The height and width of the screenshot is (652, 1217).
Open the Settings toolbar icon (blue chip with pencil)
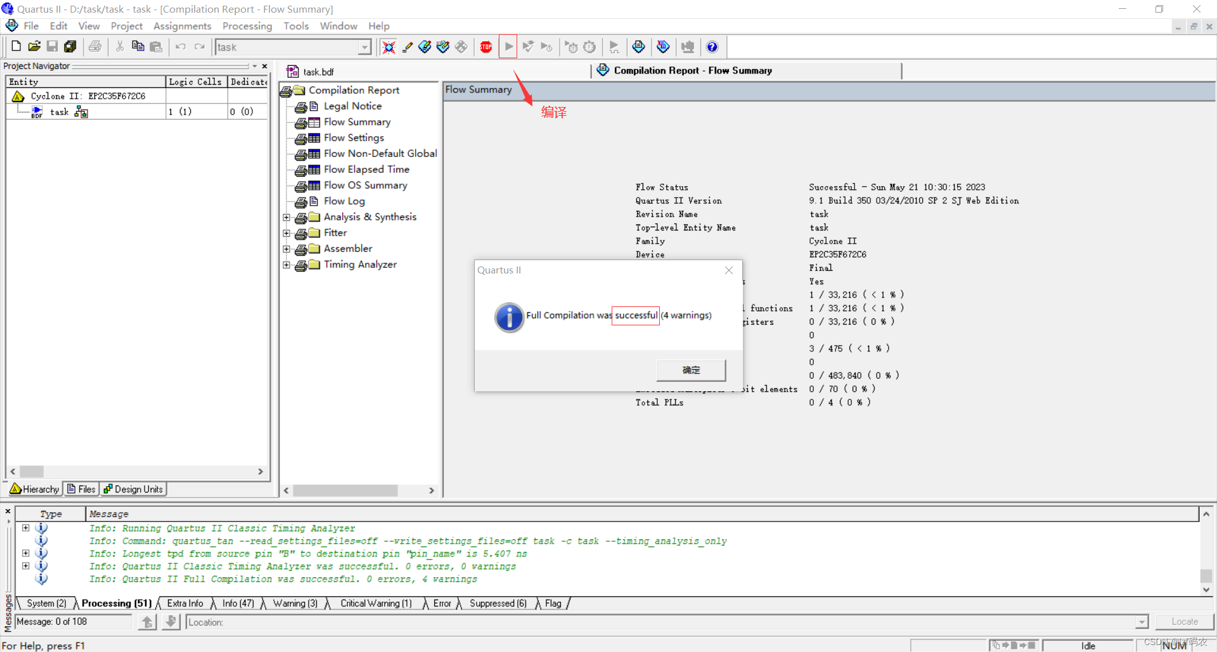point(425,47)
